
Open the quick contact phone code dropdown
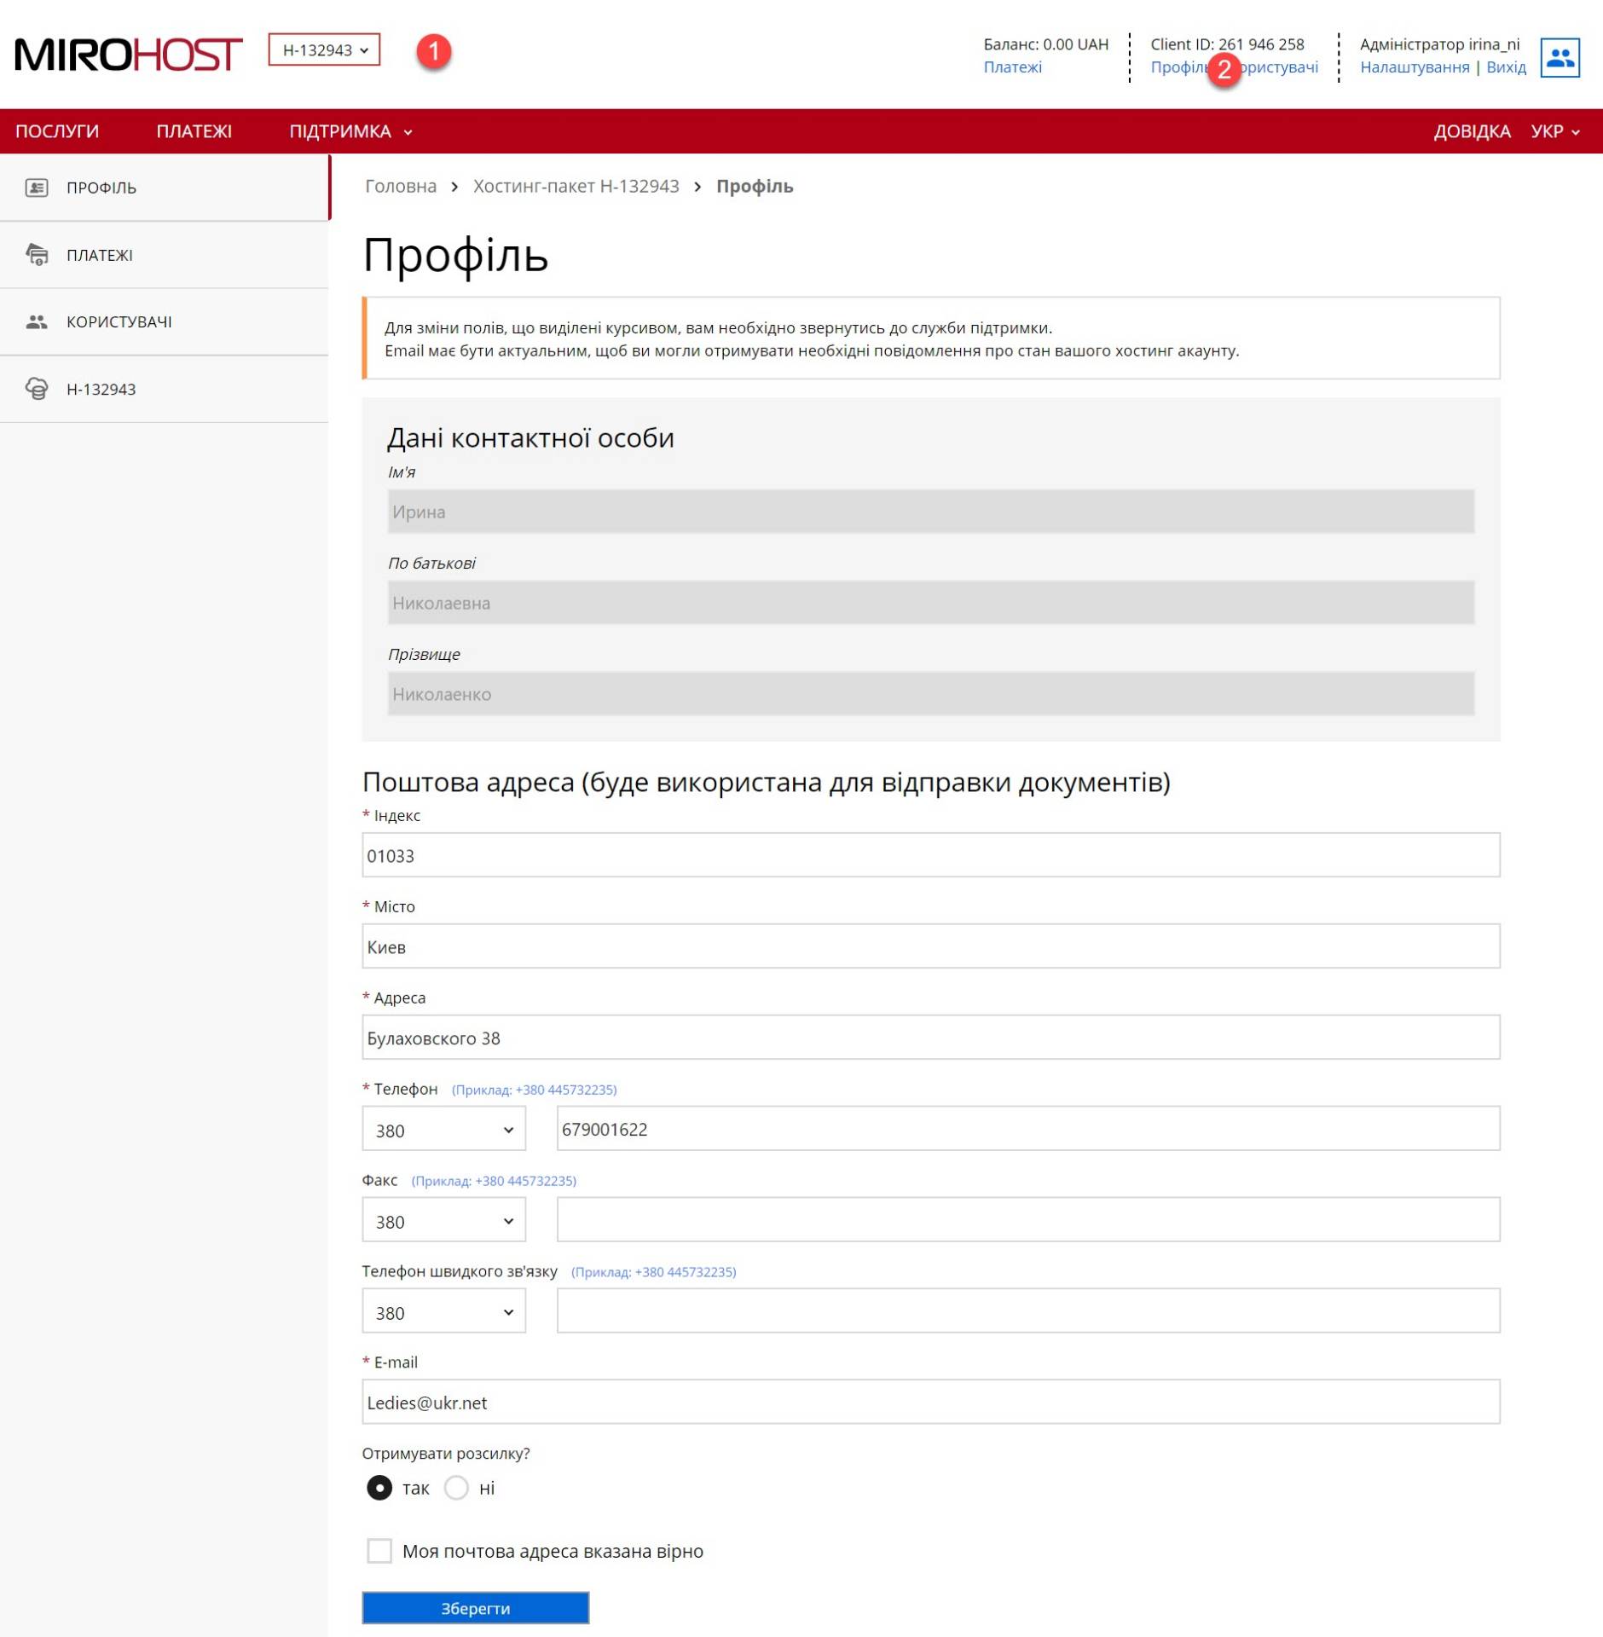pyautogui.click(x=443, y=1310)
